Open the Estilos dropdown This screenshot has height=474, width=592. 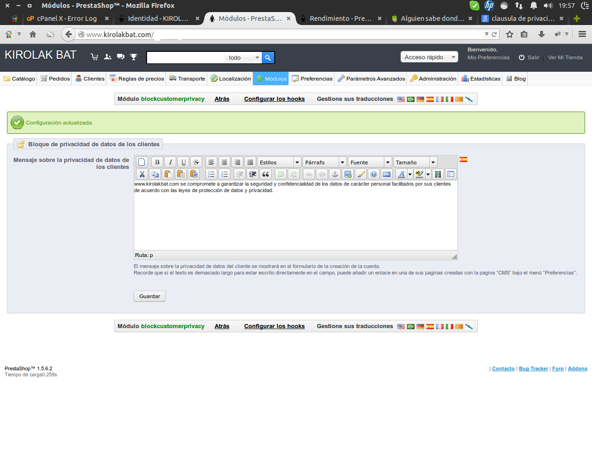(x=279, y=162)
